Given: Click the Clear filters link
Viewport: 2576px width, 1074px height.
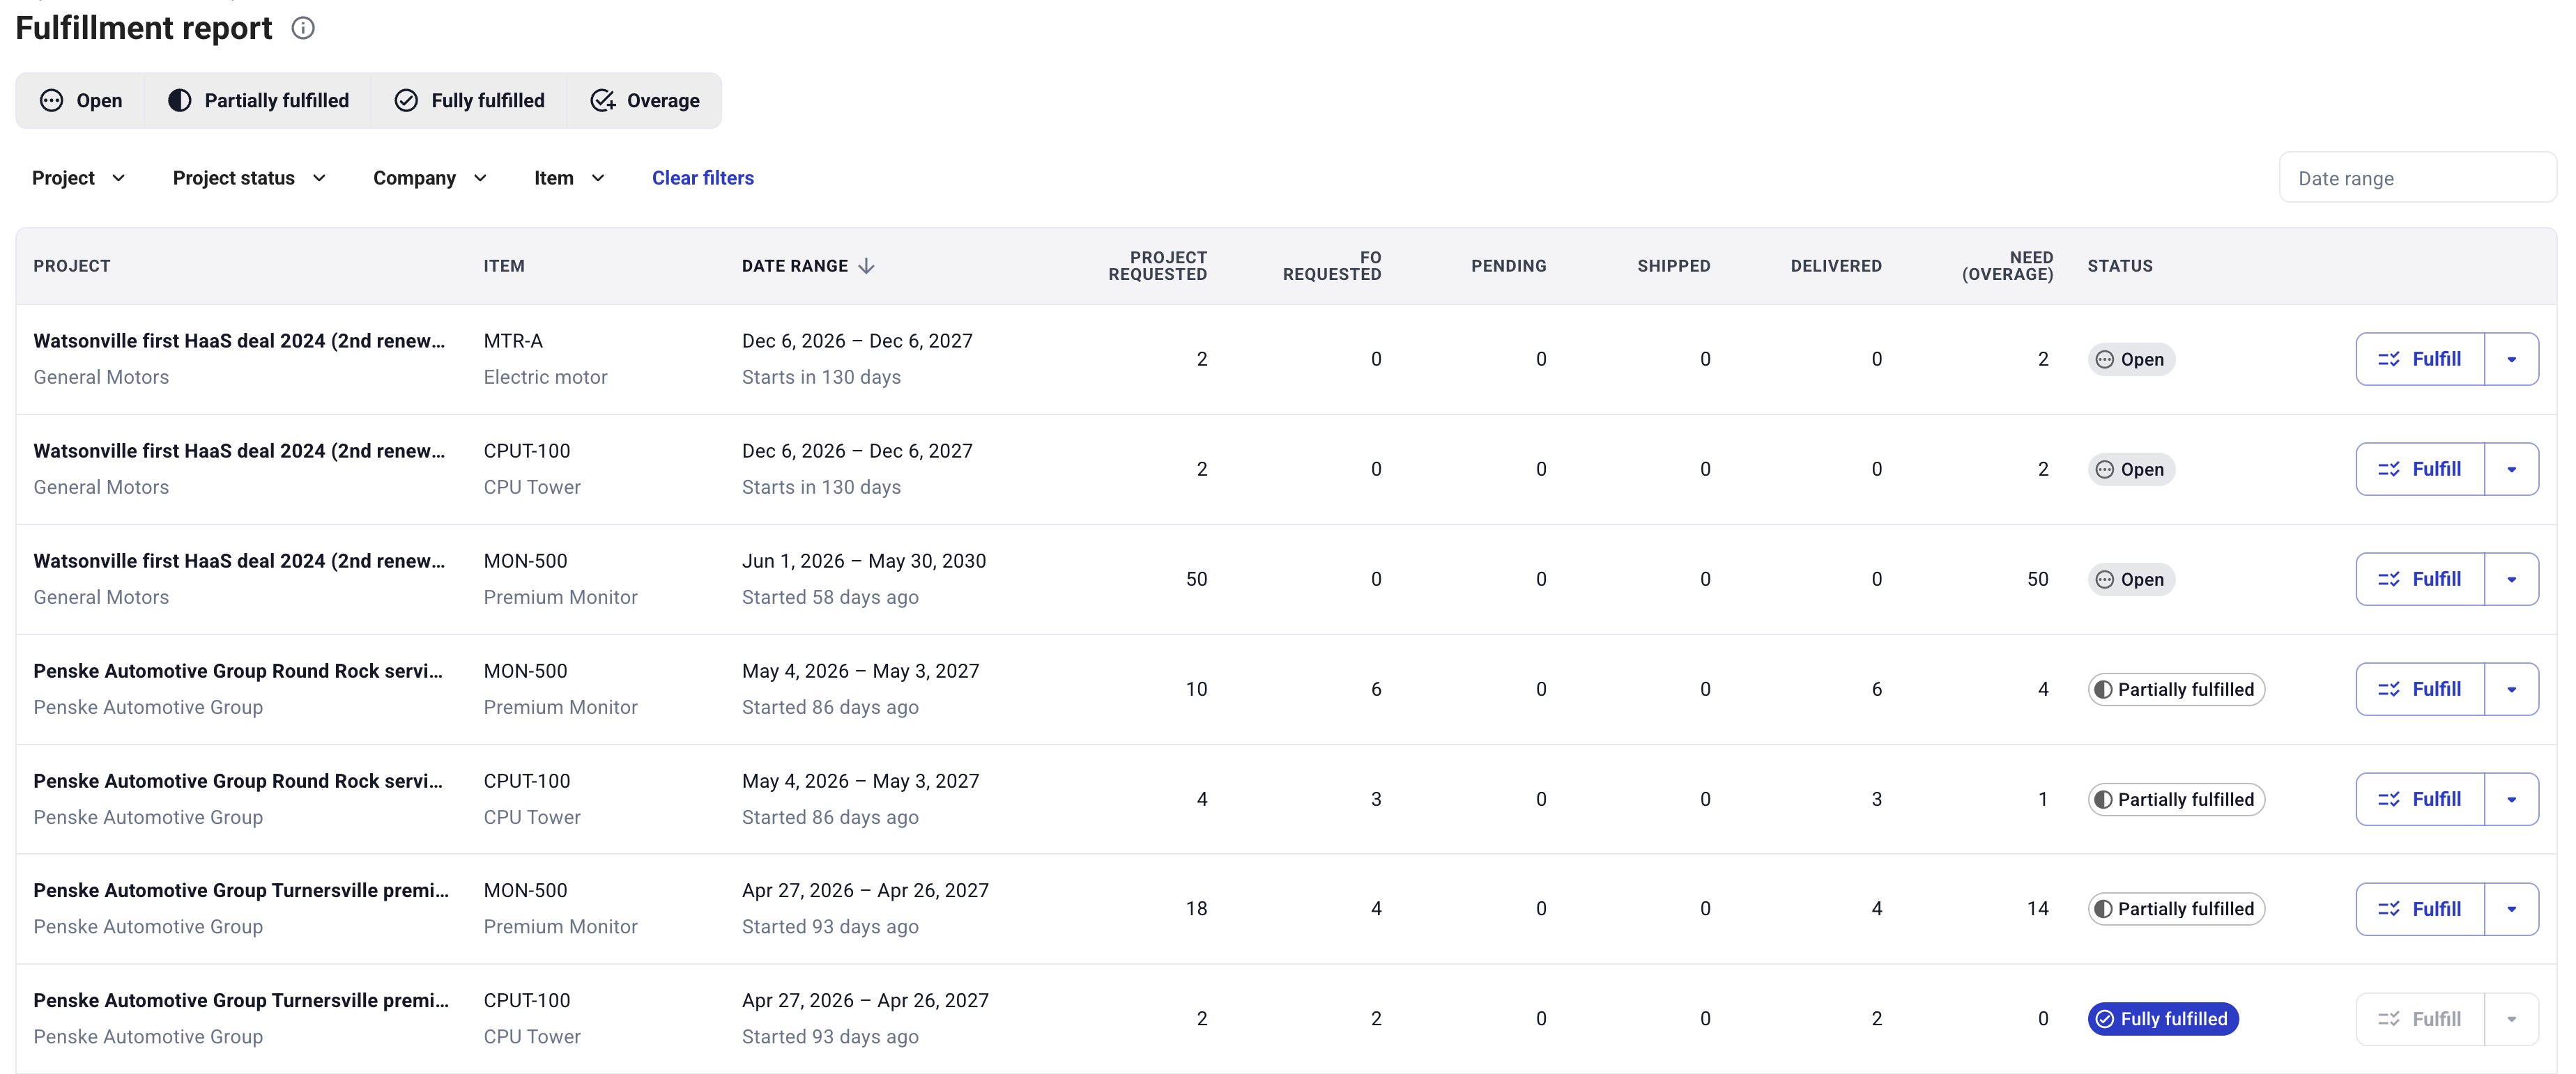Looking at the screenshot, I should (x=702, y=178).
